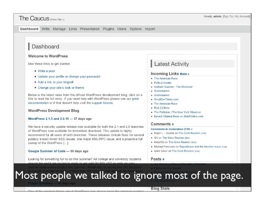Open the Google Summer of Code post
Viewport: 265px width, 205px height.
(47, 151)
